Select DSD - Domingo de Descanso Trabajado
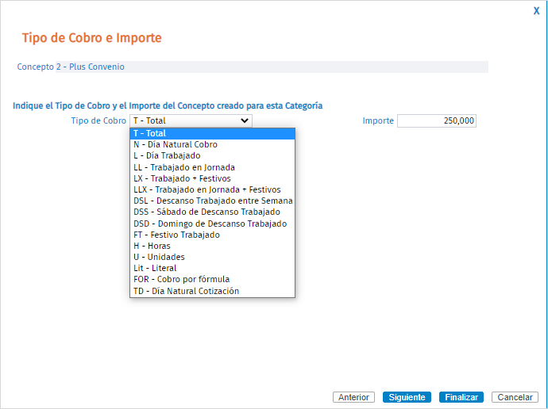This screenshot has width=548, height=409. (x=212, y=224)
